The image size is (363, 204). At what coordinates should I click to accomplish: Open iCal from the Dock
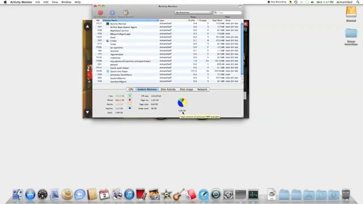tap(104, 194)
